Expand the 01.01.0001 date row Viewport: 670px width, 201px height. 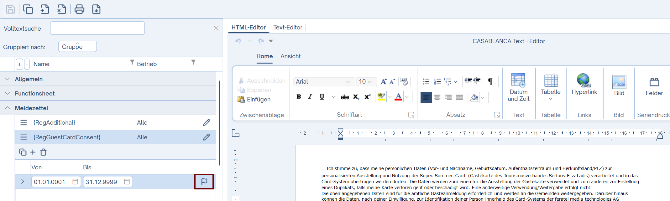coord(23,182)
